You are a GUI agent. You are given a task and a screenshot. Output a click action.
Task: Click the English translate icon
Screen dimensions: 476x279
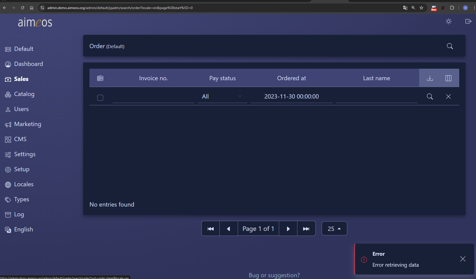coord(8,230)
